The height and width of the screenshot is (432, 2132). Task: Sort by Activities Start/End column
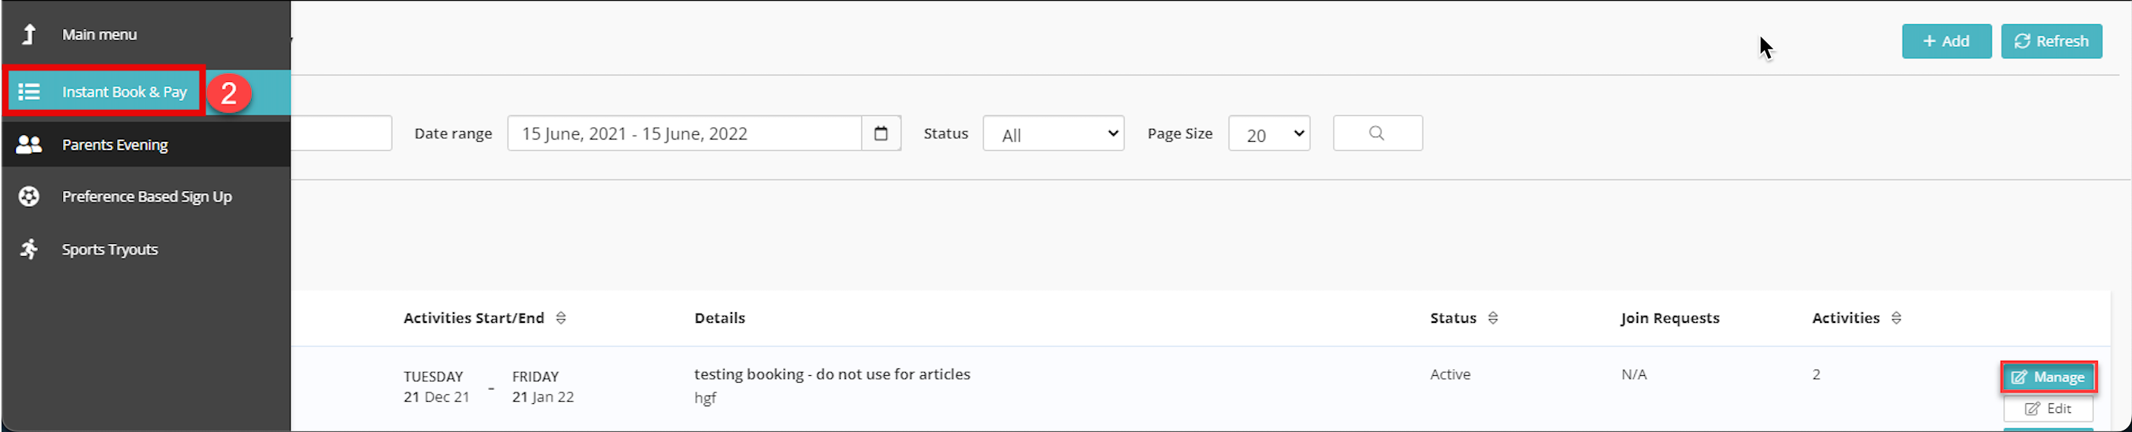[x=560, y=319]
